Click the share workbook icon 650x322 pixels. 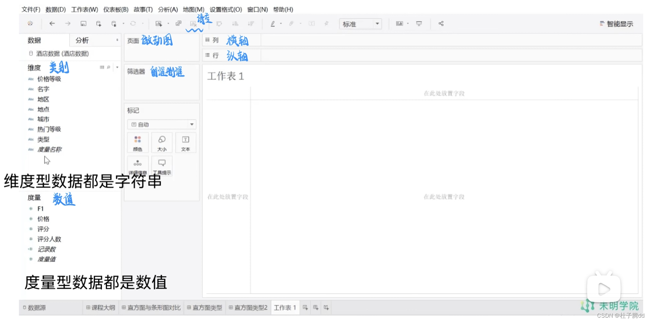pyautogui.click(x=441, y=23)
